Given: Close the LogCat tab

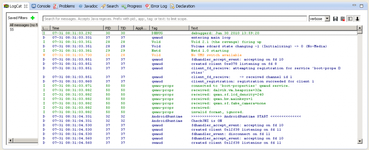Looking at the screenshot, I should pos(26,6).
